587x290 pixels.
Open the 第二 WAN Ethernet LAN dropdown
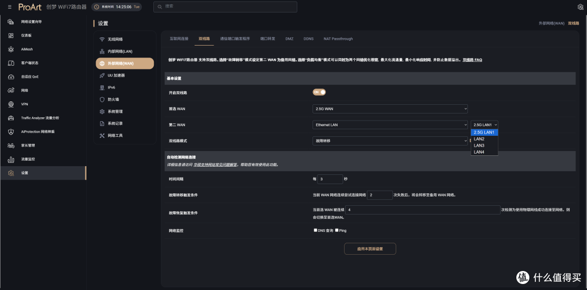point(390,124)
